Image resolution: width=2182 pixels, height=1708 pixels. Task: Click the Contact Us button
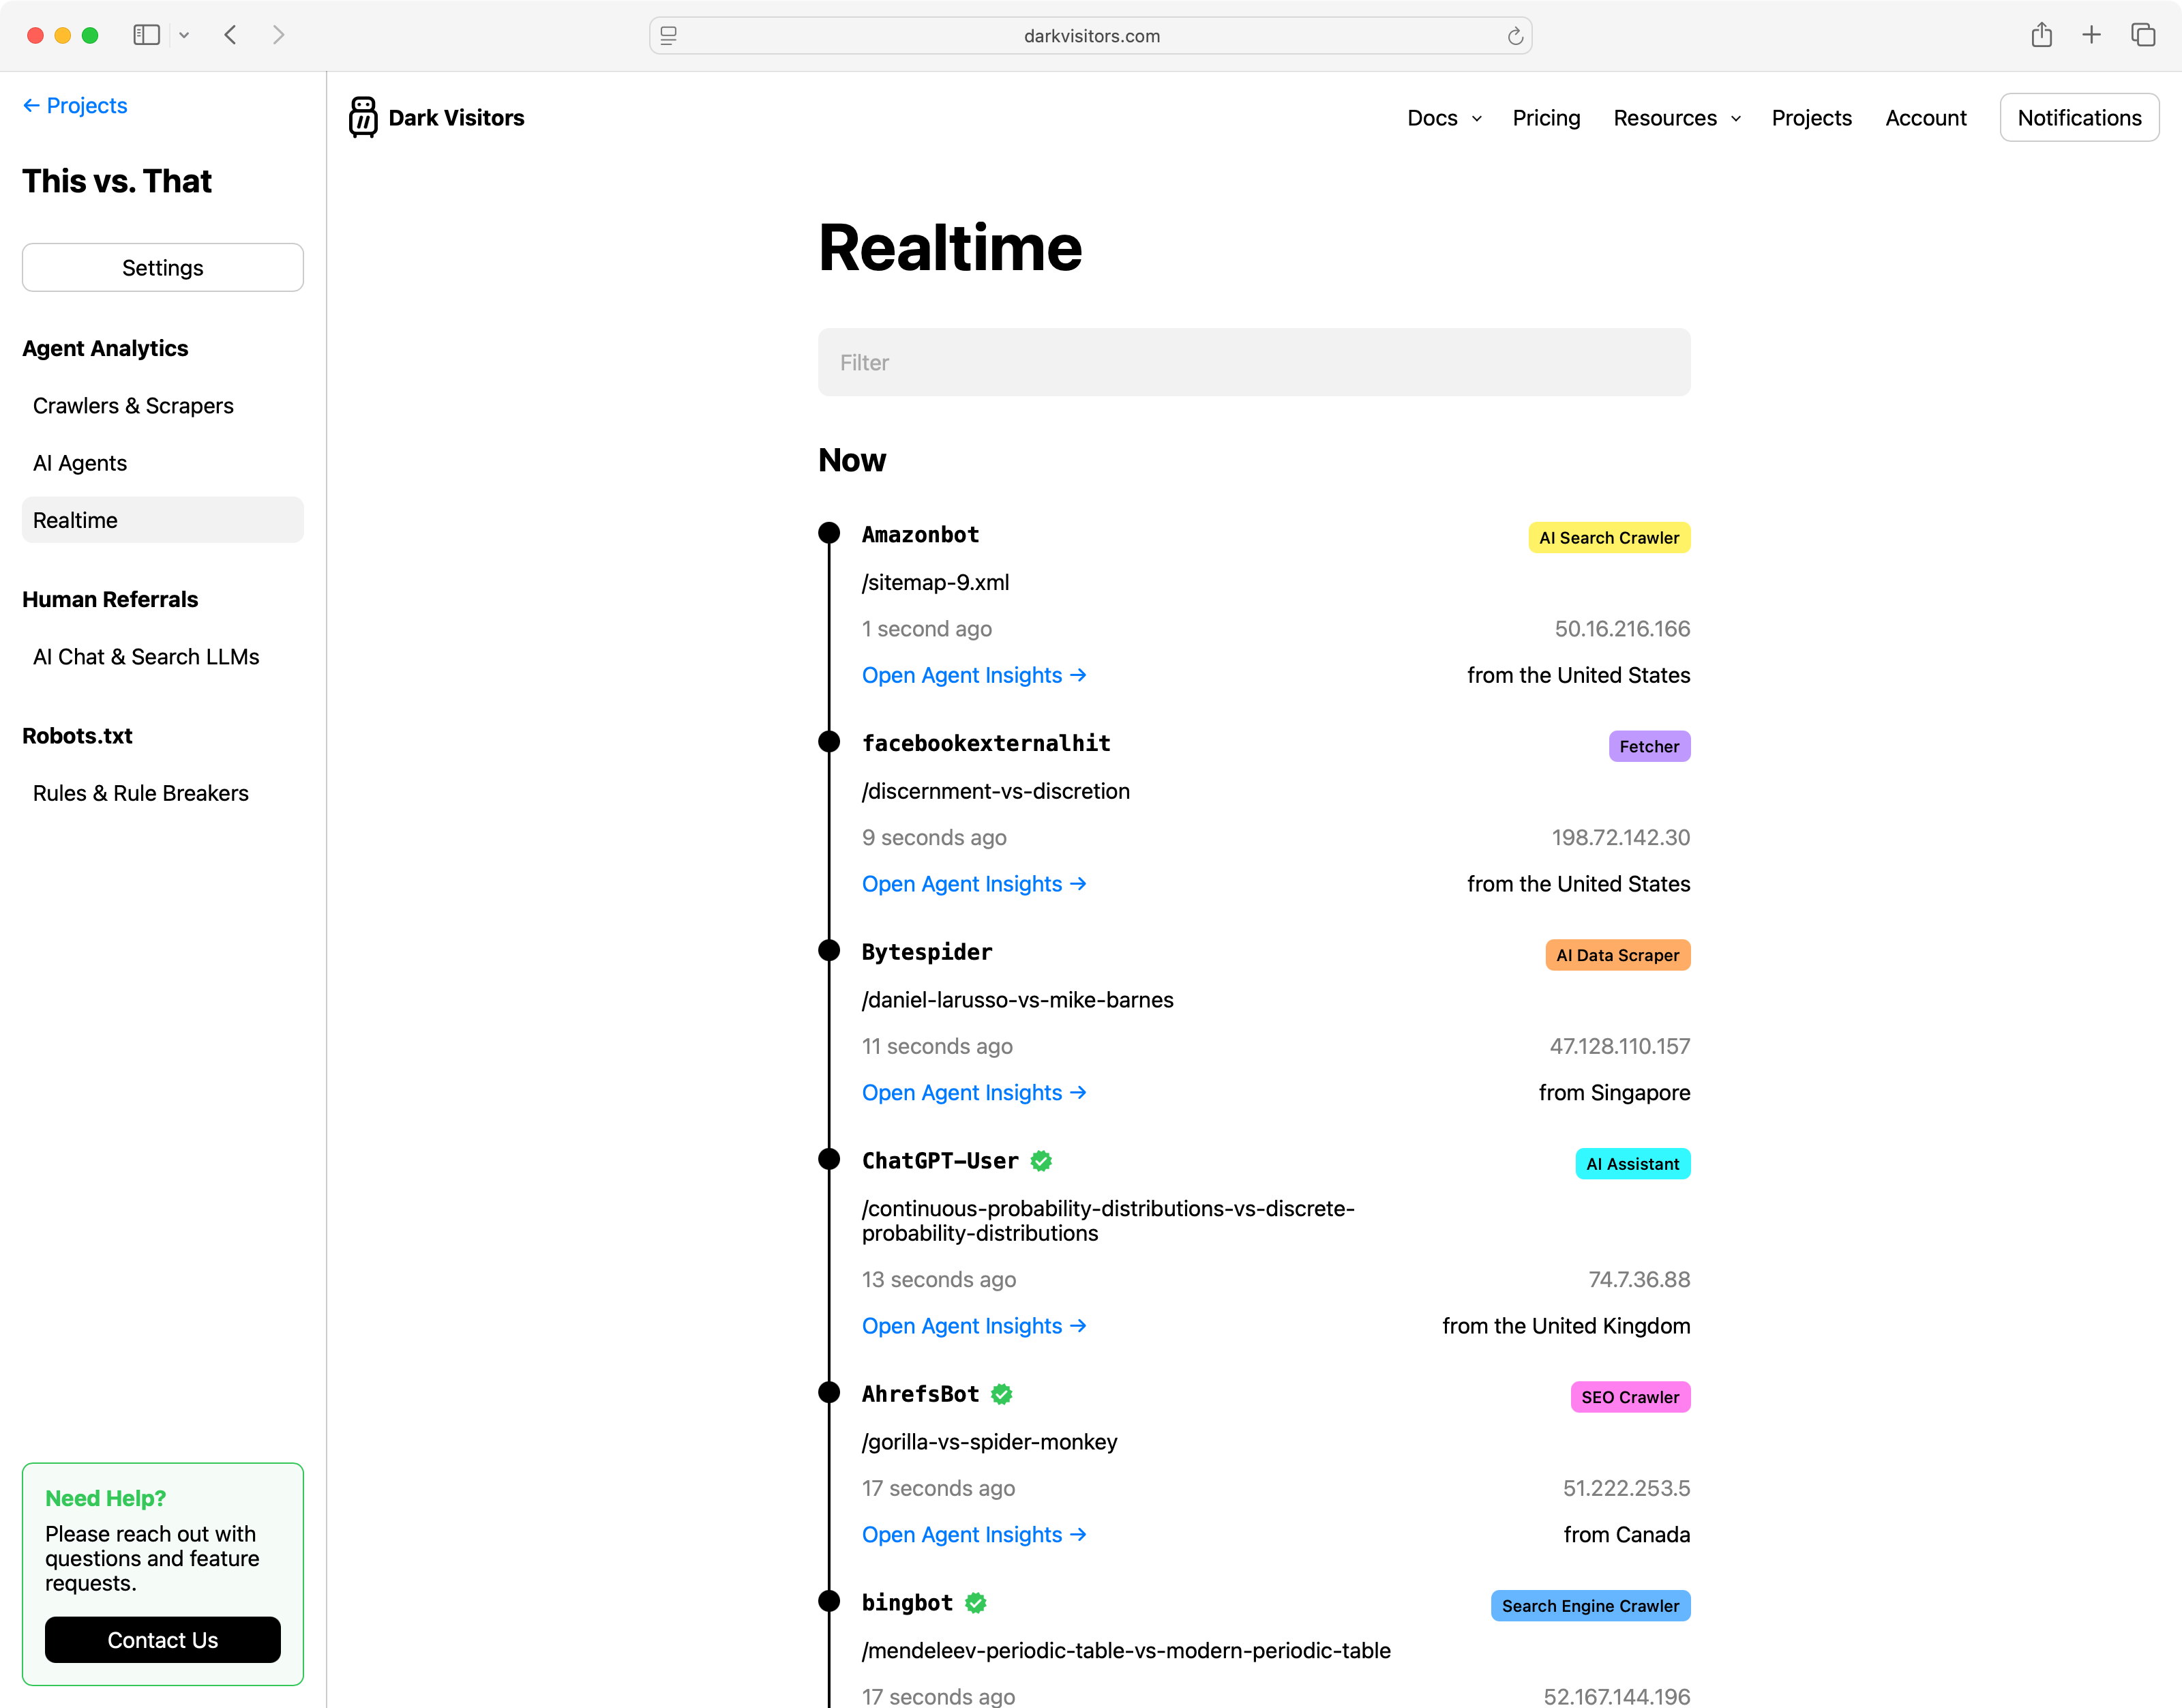coord(163,1639)
